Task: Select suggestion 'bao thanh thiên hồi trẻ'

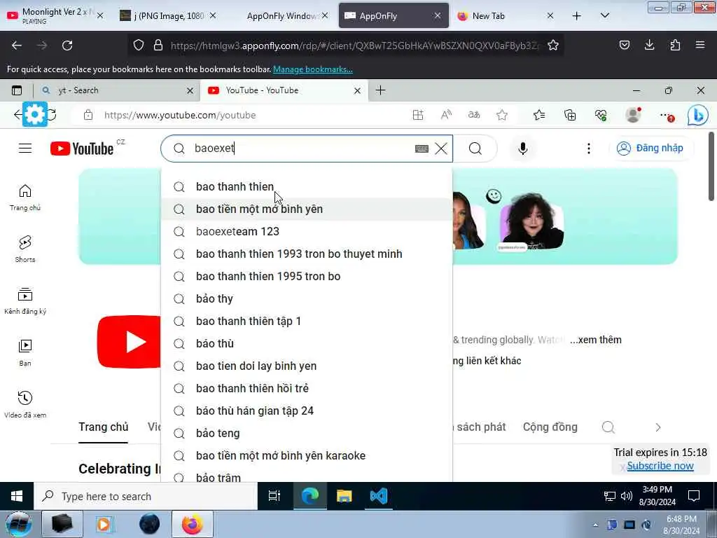Action: (x=307, y=388)
